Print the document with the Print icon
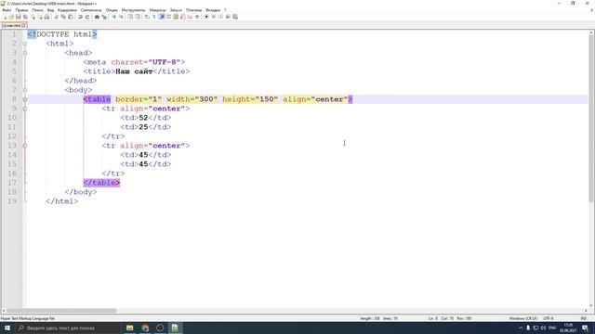The height and width of the screenshot is (334, 595). point(46,17)
